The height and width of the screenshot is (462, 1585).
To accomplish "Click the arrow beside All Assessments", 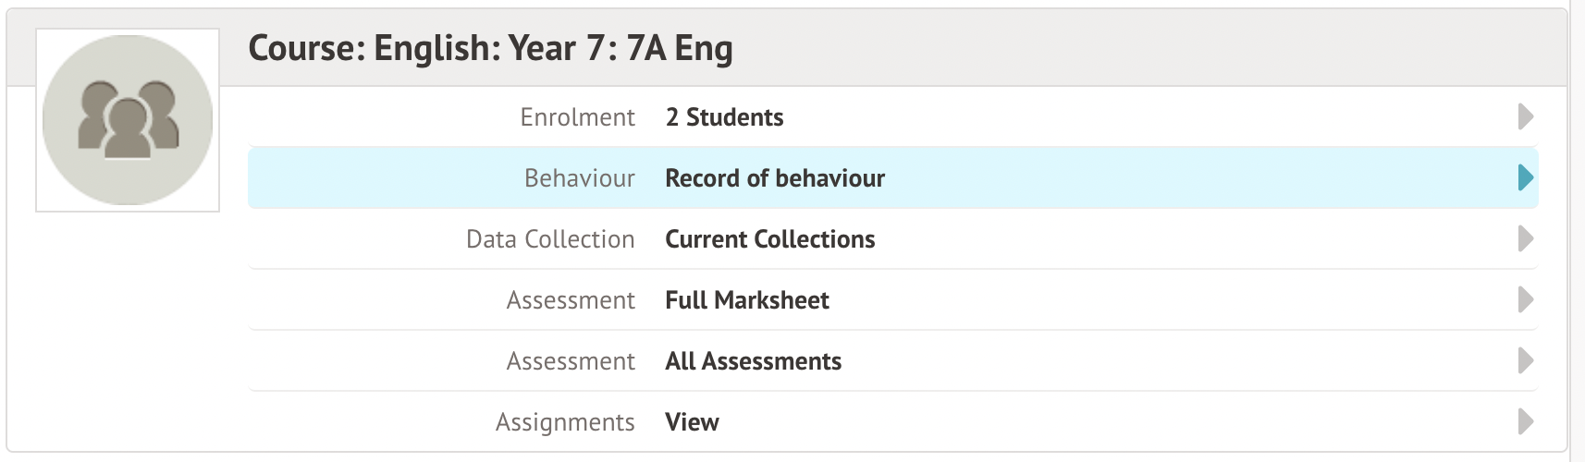I will (1526, 360).
